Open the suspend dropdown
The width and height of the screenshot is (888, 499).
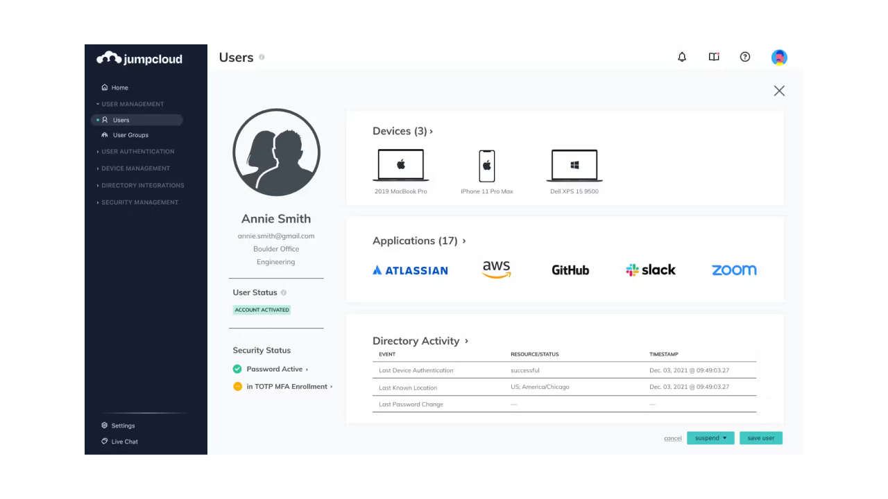coord(710,438)
